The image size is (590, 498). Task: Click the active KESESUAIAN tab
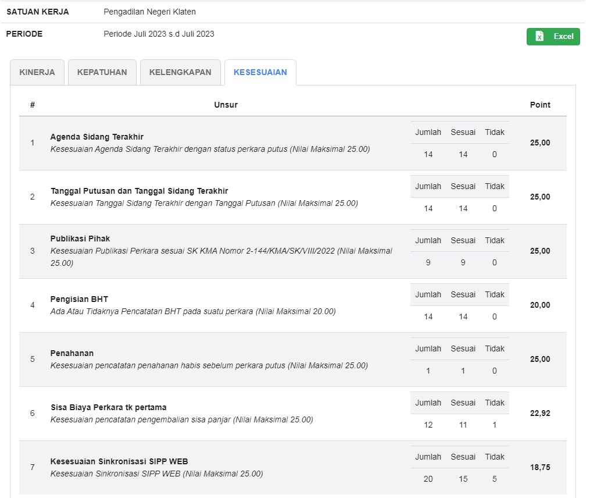pos(260,73)
